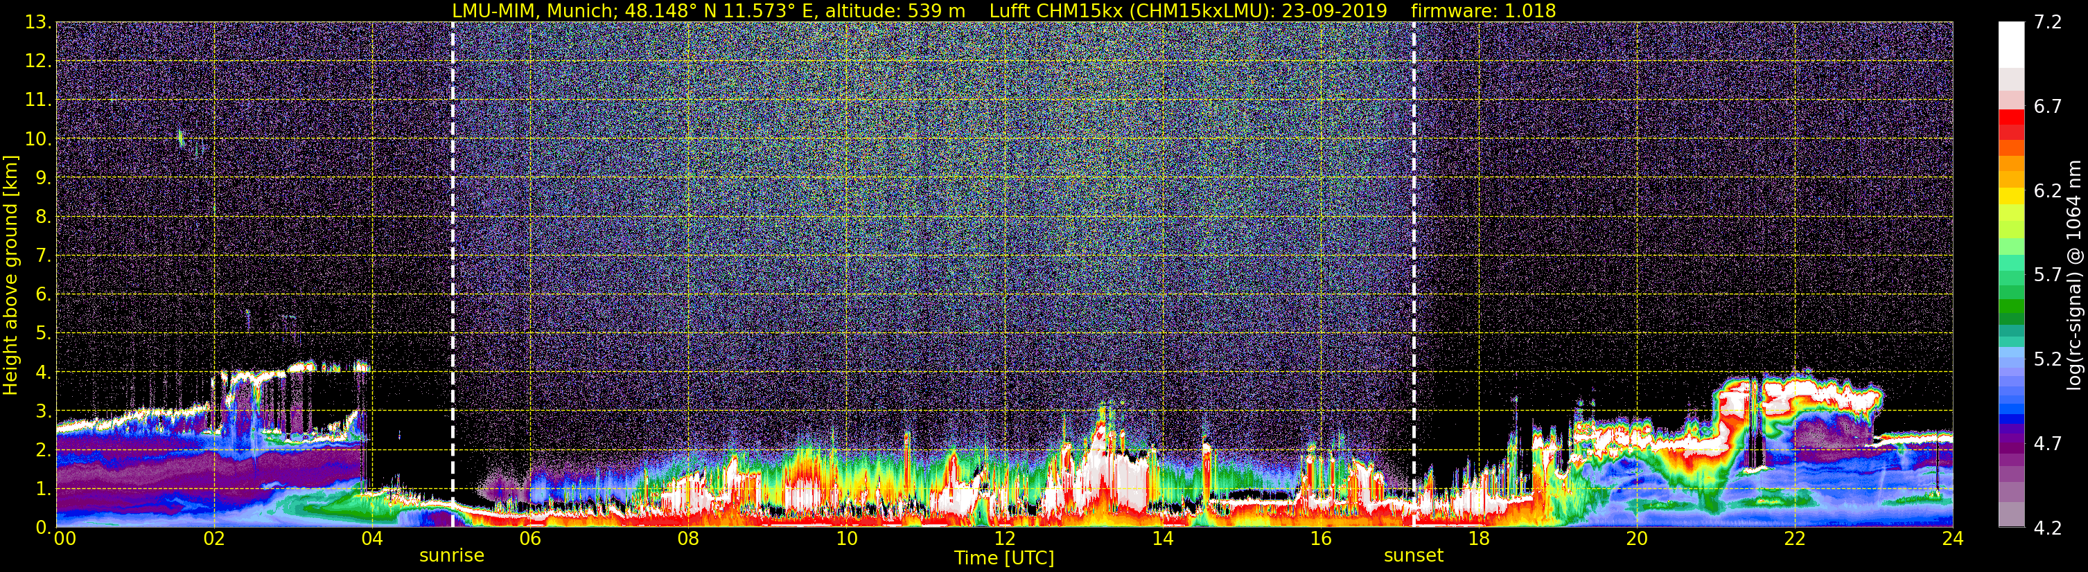This screenshot has width=2088, height=572.
Task: Click the 'Lufft CHM15kx (CHM15kxLMU): 23-09-2019' title text
Action: click(x=1188, y=10)
